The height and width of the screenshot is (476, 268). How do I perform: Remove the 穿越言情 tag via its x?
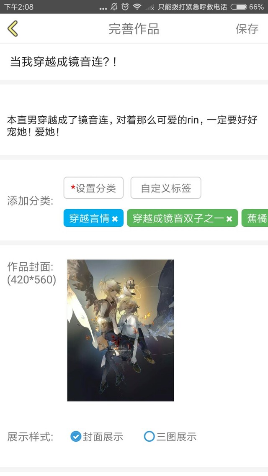pos(115,219)
